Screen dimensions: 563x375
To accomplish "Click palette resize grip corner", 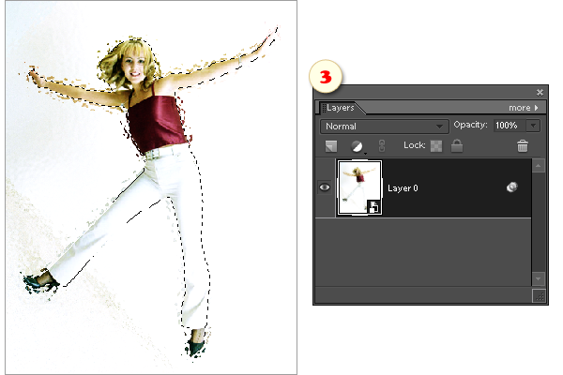I will [x=539, y=296].
